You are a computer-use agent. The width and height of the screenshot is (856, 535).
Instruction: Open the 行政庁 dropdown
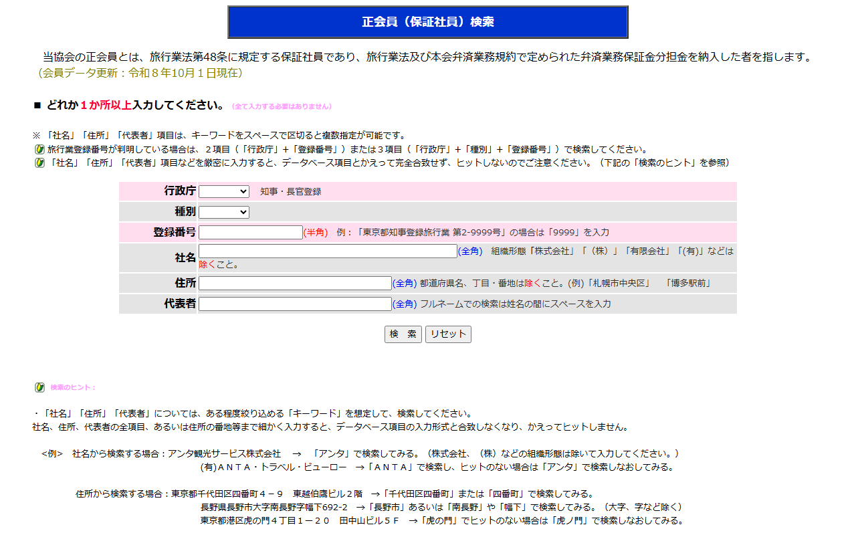click(x=224, y=191)
